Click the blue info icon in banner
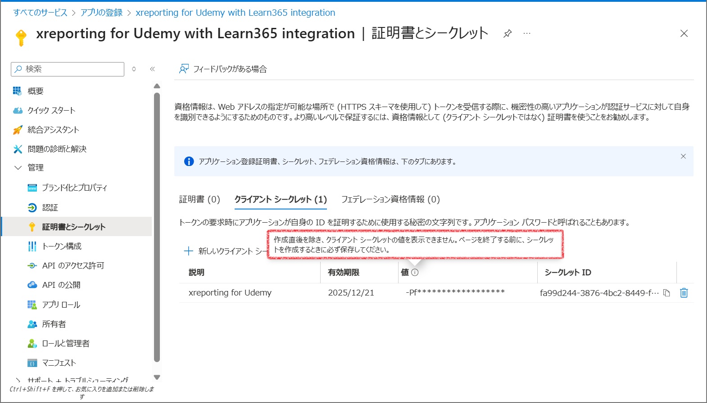Screen dimensions: 707x403 (x=189, y=161)
